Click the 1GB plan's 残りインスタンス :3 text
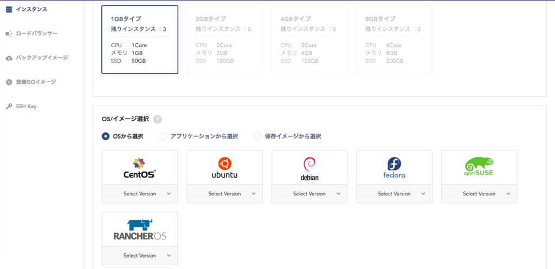This screenshot has width=555, height=269. tap(138, 29)
